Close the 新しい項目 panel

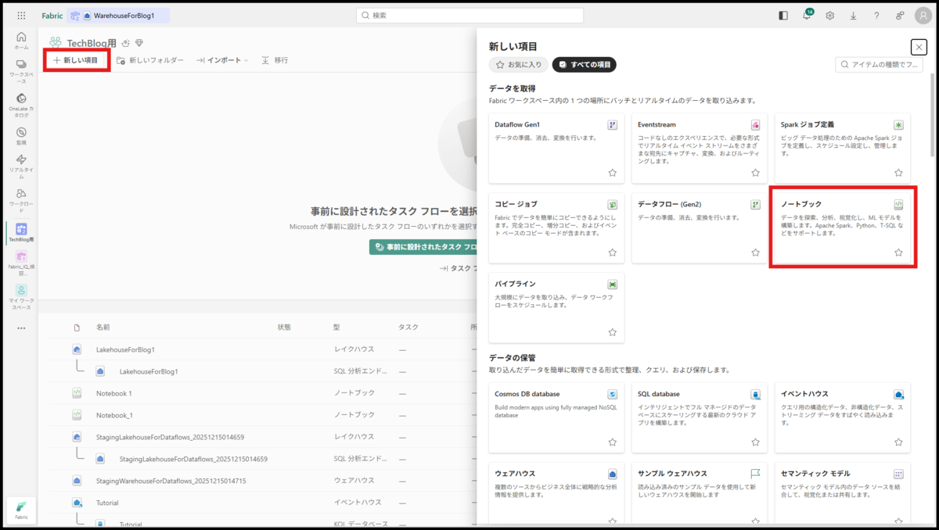pos(917,47)
